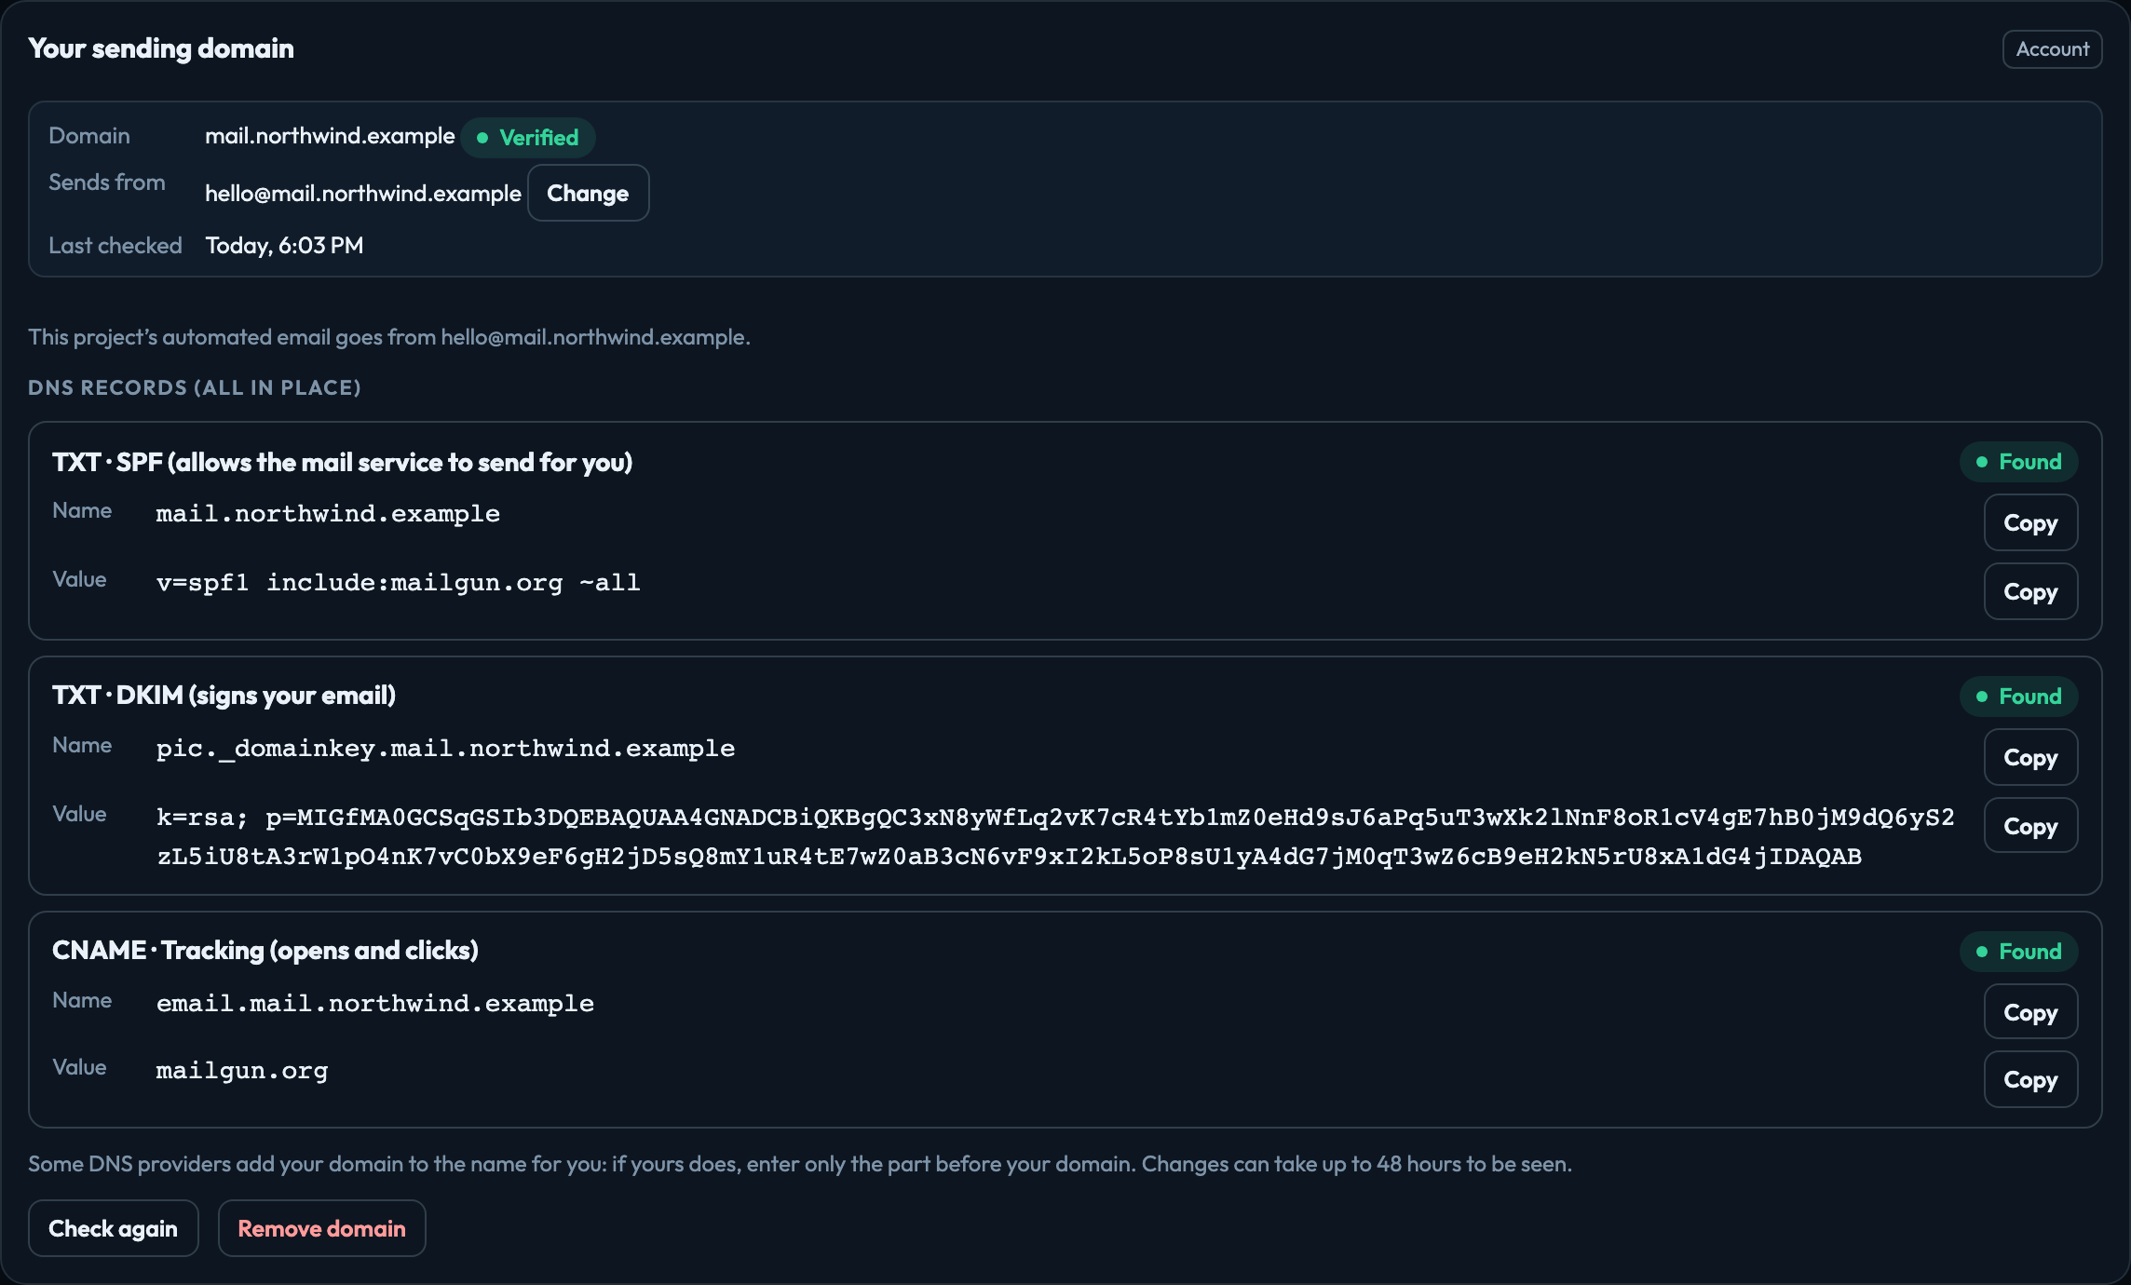Copy the DKIM k=rsa key value

[2030, 826]
